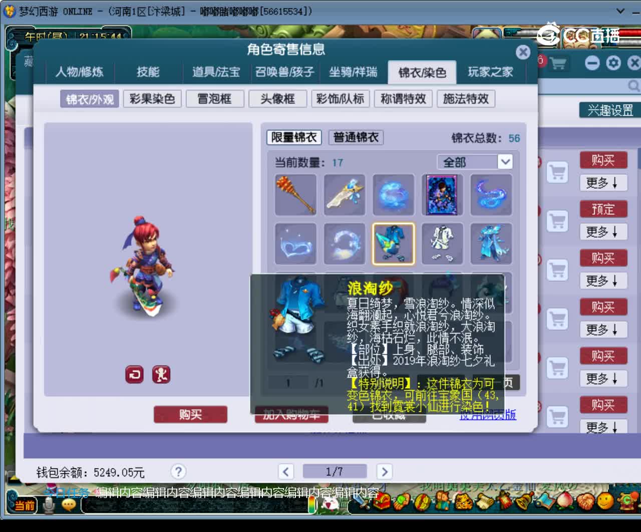Close the 角色寄售信息 dialog
This screenshot has width=641, height=532.
coord(523,52)
